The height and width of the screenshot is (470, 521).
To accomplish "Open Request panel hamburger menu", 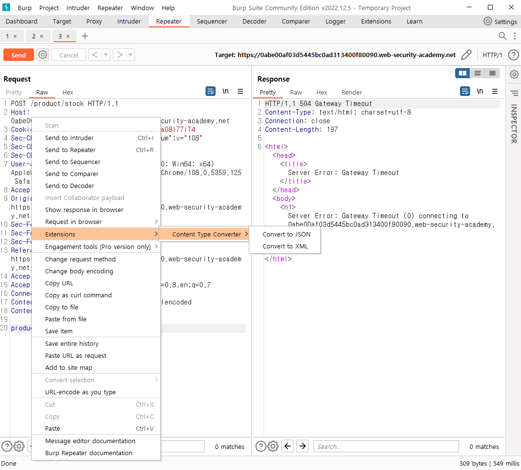I will coord(240,91).
